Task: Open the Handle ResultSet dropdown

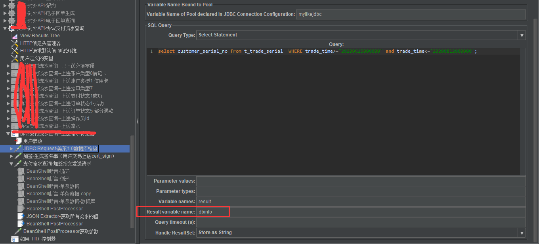Action: click(x=522, y=233)
